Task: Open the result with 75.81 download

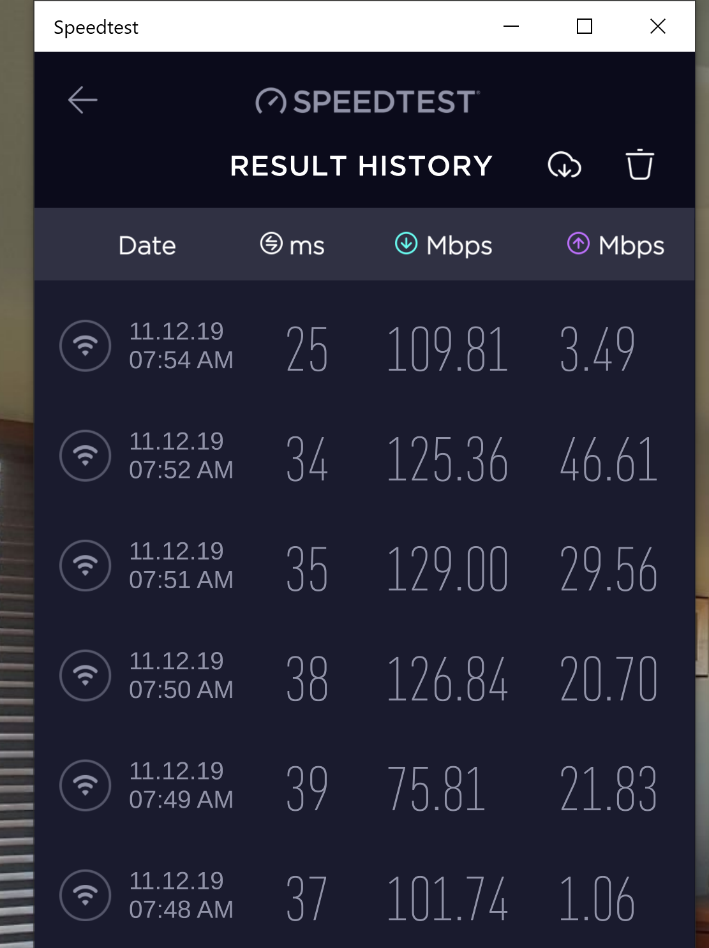Action: pyautogui.click(x=437, y=789)
